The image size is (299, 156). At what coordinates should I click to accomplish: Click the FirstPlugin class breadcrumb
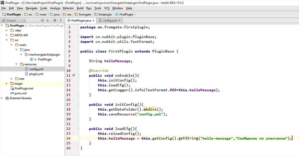point(124,15)
